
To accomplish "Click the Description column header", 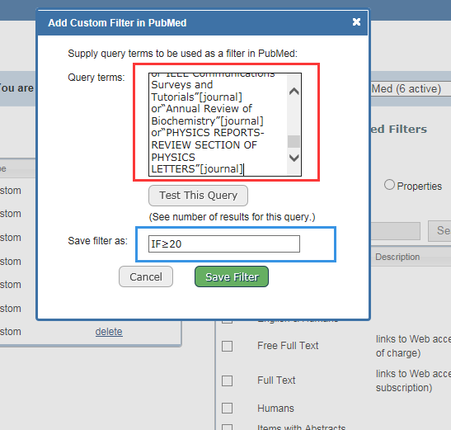I will (x=397, y=257).
